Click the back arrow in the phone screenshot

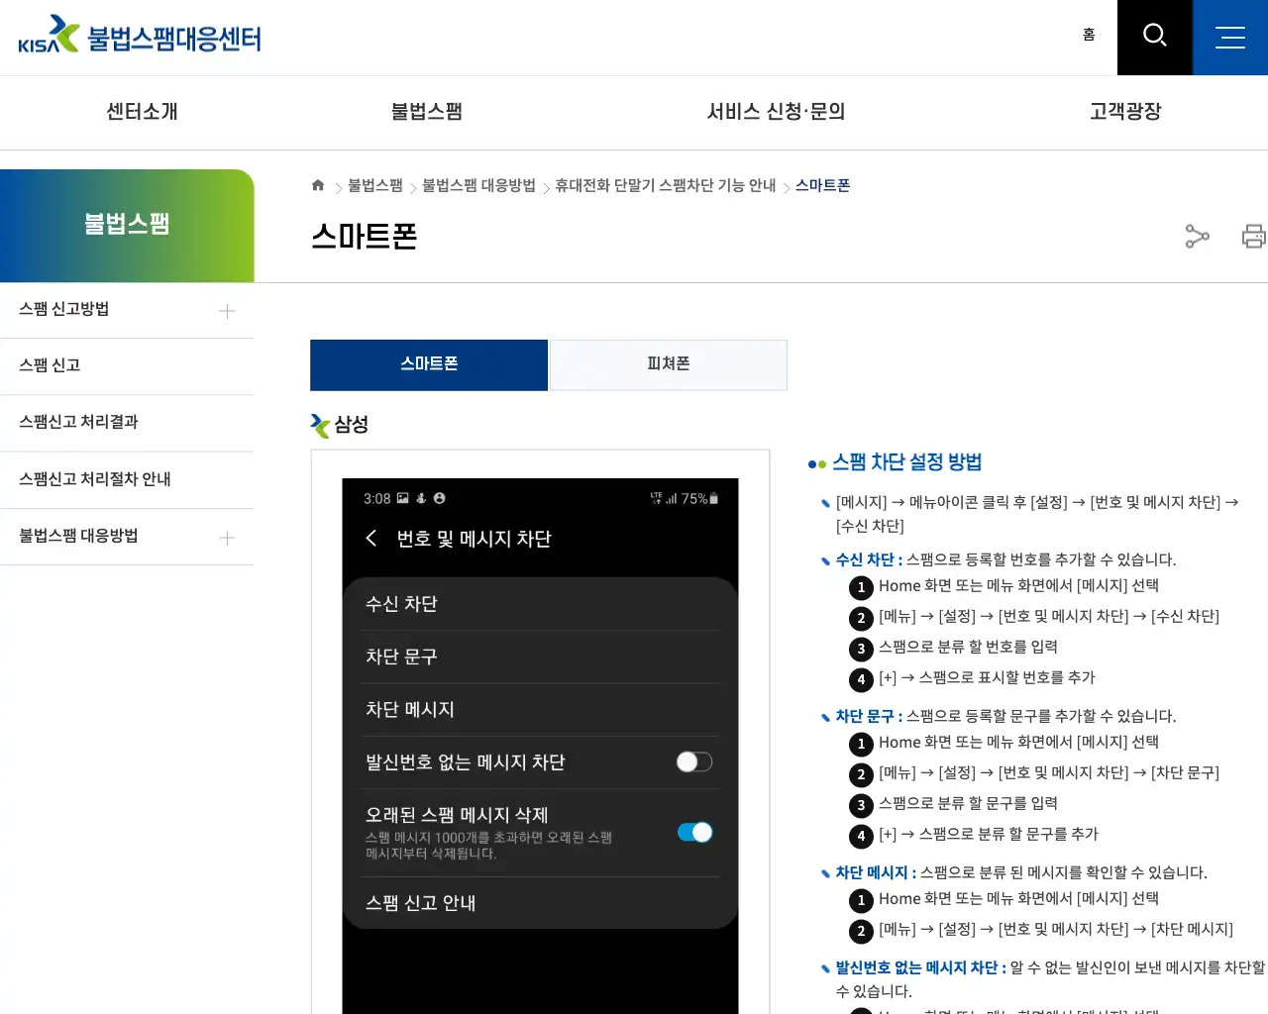pos(371,538)
